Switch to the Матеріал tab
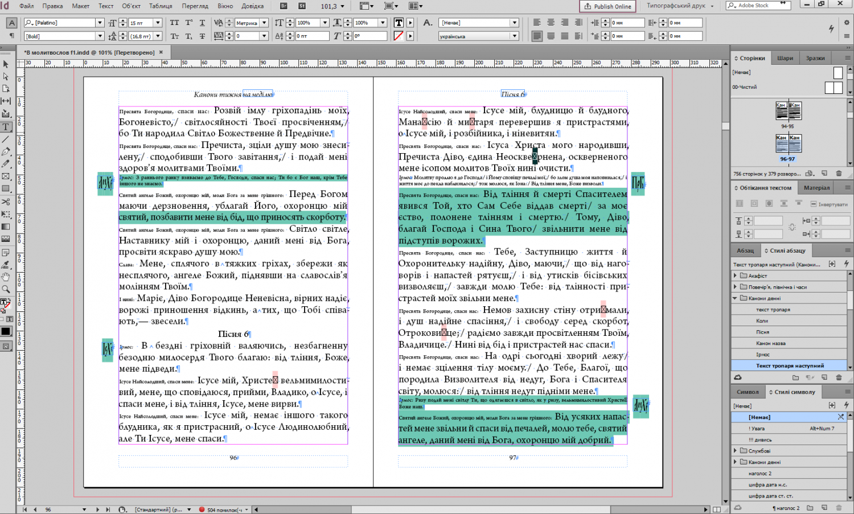The height and width of the screenshot is (514, 854). click(816, 187)
